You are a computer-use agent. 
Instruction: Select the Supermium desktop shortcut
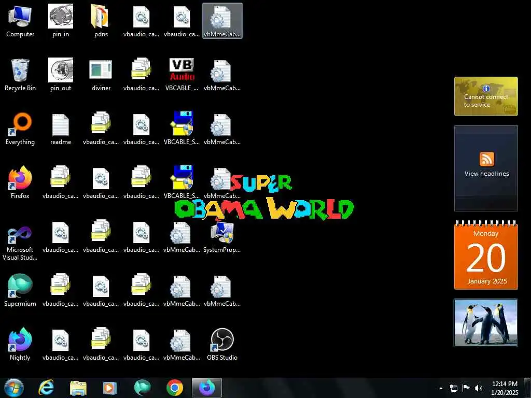click(x=20, y=290)
